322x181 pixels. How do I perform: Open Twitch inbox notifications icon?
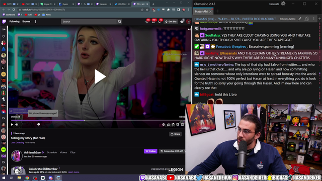[153, 21]
